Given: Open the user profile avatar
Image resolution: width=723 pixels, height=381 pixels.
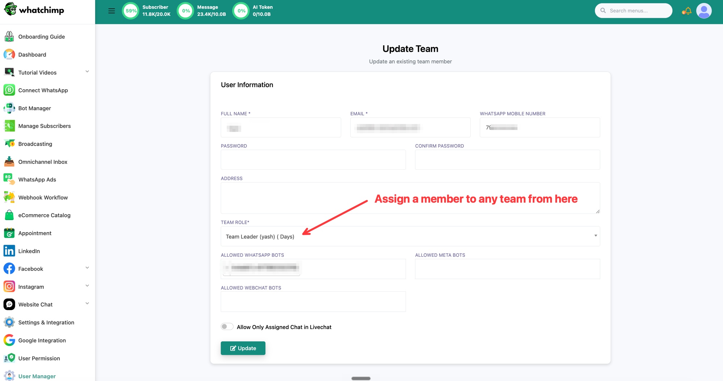Looking at the screenshot, I should (x=704, y=11).
